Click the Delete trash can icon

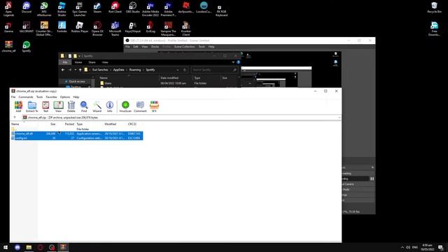[x=71, y=106]
